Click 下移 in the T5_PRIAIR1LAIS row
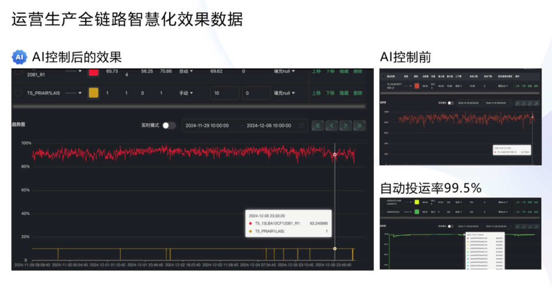The image size is (552, 298). 330,93
